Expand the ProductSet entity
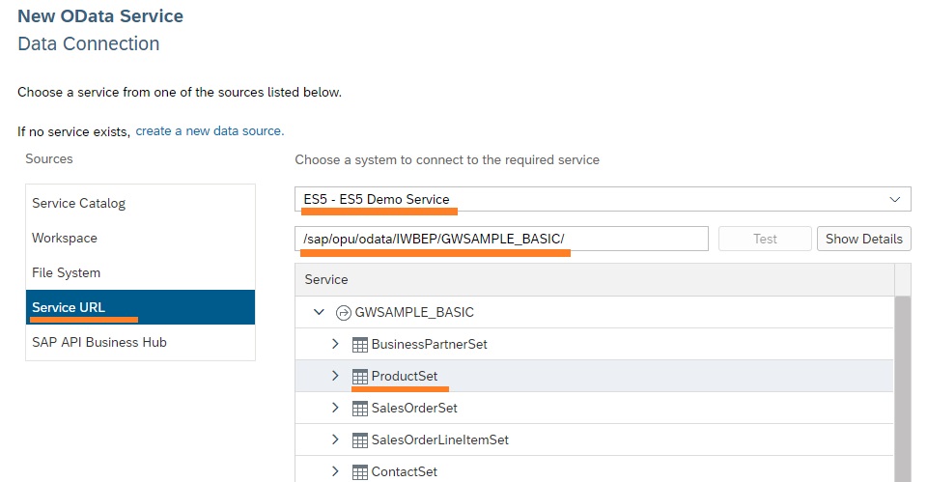 coord(335,376)
